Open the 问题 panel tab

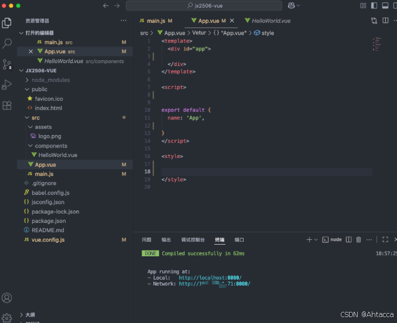point(146,240)
